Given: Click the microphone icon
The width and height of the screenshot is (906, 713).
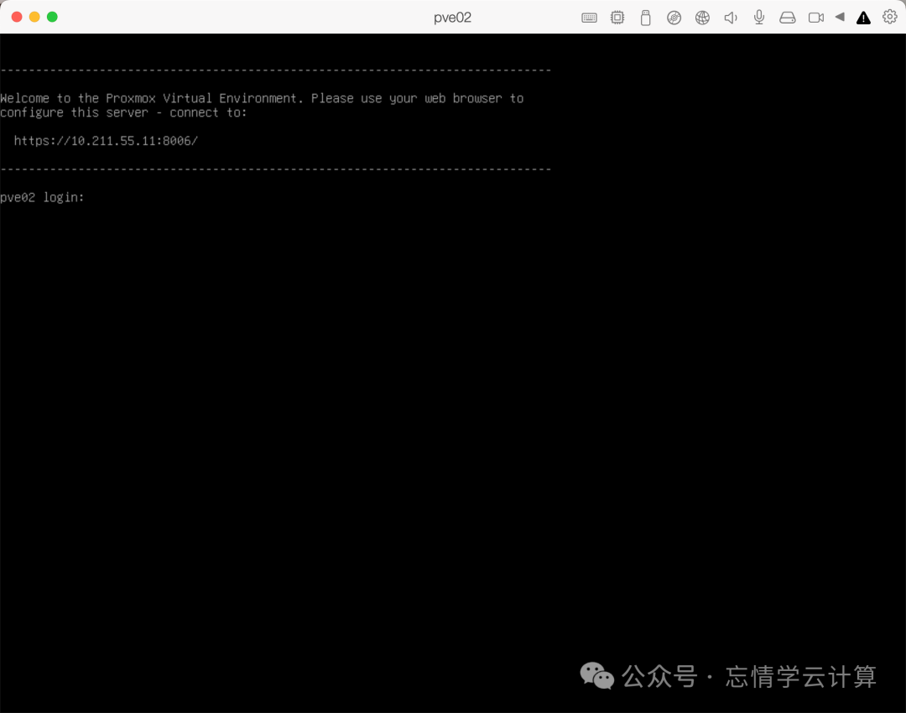Looking at the screenshot, I should point(759,18).
